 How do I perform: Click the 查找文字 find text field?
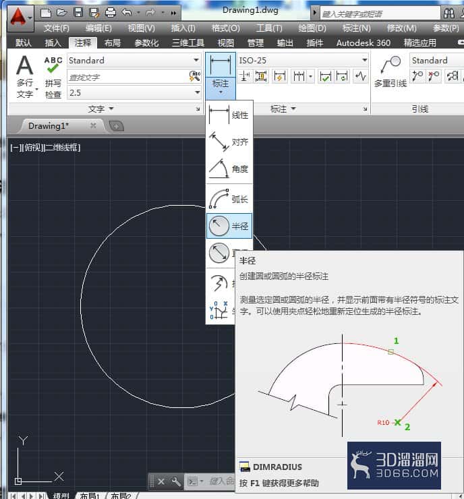tap(127, 77)
